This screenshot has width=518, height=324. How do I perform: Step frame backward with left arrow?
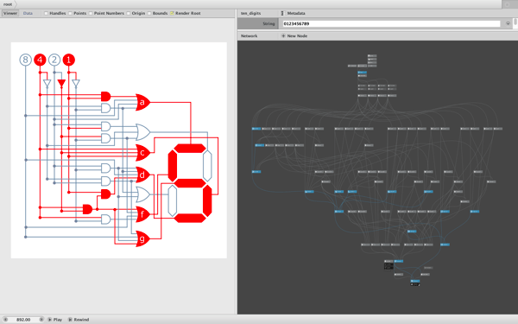point(6,320)
